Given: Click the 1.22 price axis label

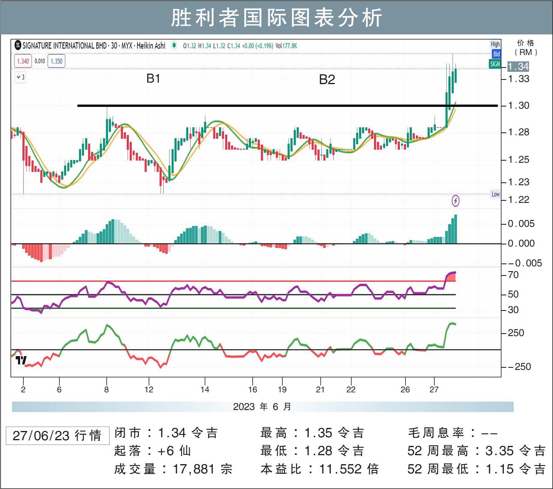Looking at the screenshot, I should coord(519,200).
